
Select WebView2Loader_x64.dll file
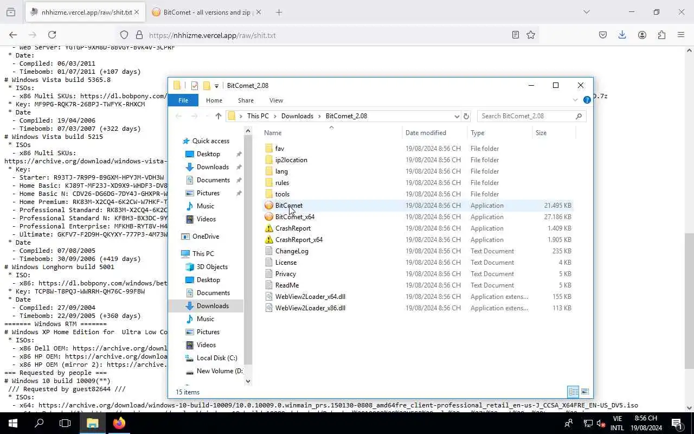pos(310,297)
